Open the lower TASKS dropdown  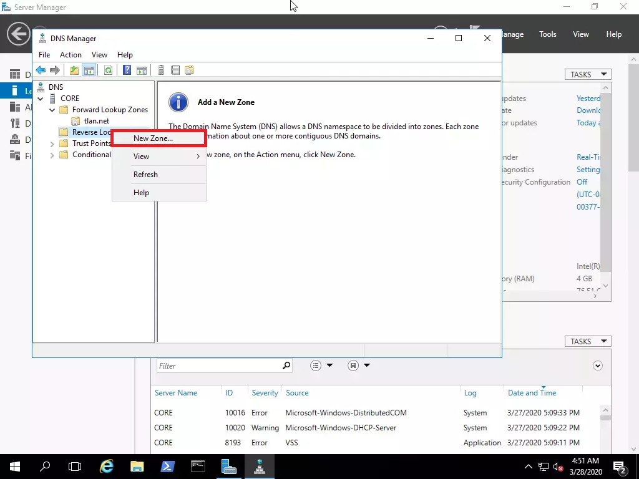pyautogui.click(x=588, y=341)
